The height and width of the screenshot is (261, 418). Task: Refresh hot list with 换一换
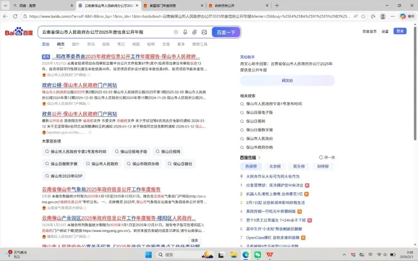[327, 157]
